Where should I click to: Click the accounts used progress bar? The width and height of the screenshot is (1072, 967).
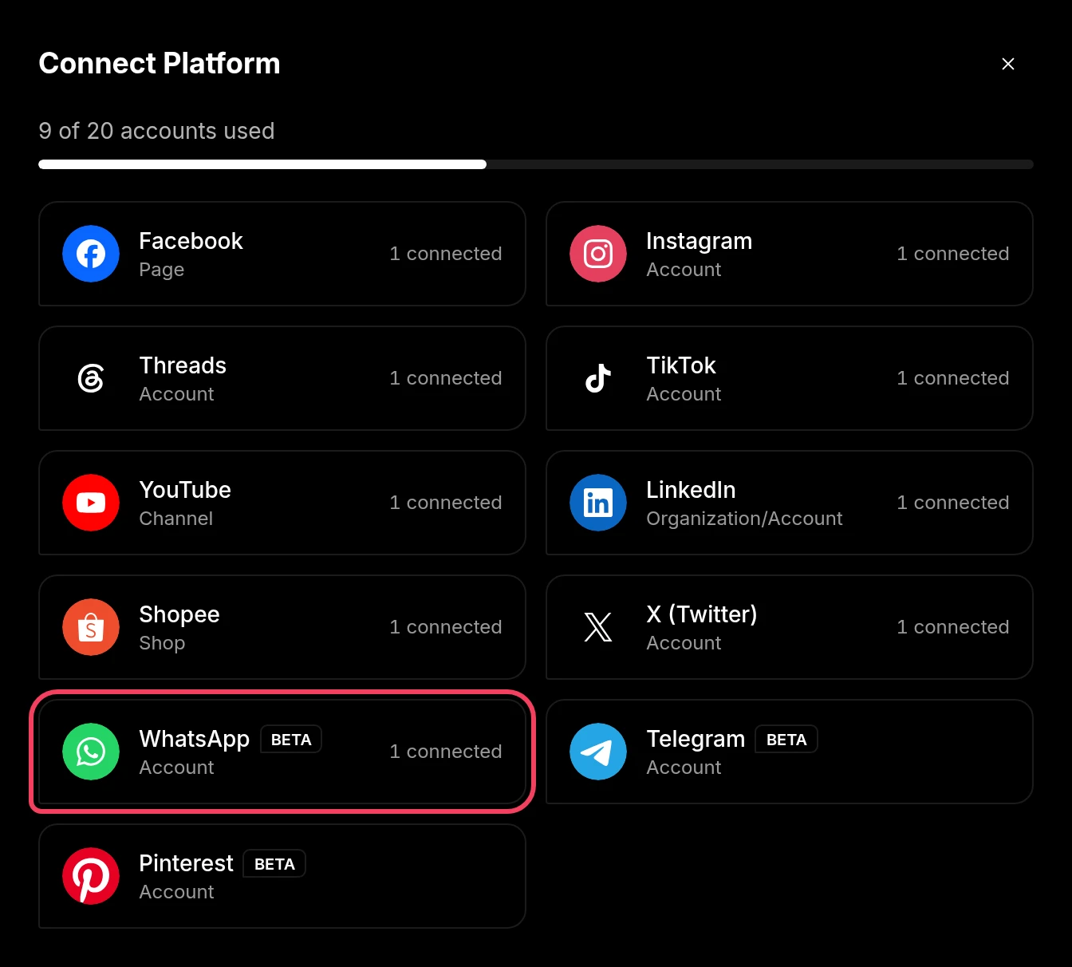(536, 164)
